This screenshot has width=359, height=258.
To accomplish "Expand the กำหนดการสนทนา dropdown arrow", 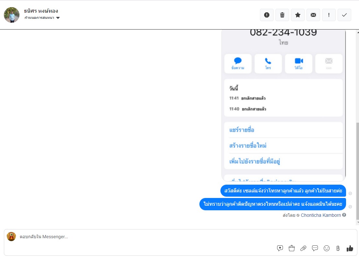I will 58,18.
